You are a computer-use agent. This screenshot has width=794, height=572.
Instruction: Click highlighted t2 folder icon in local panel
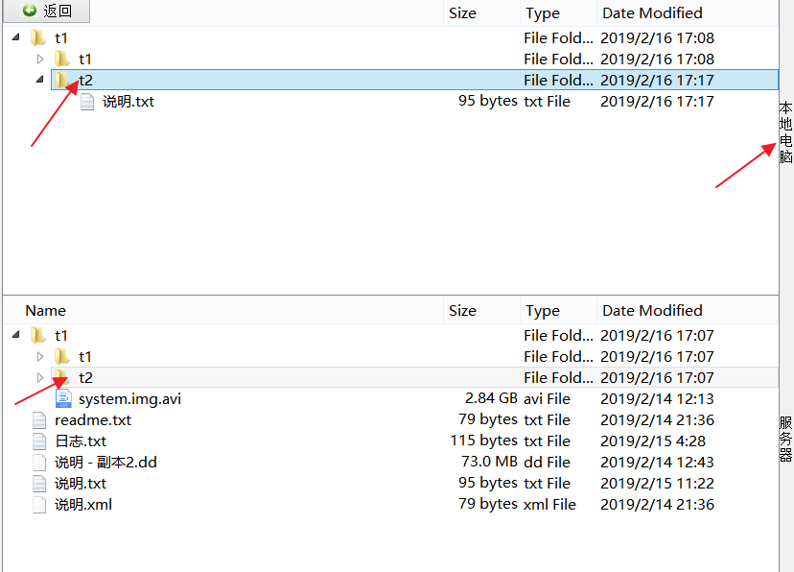(x=62, y=80)
